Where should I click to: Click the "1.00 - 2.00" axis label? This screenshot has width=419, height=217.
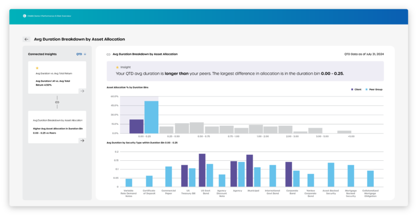263,136
